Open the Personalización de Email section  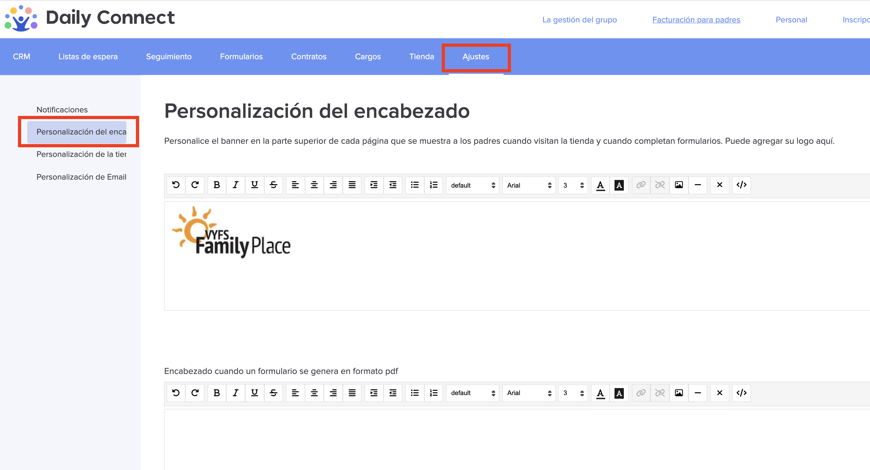81,177
